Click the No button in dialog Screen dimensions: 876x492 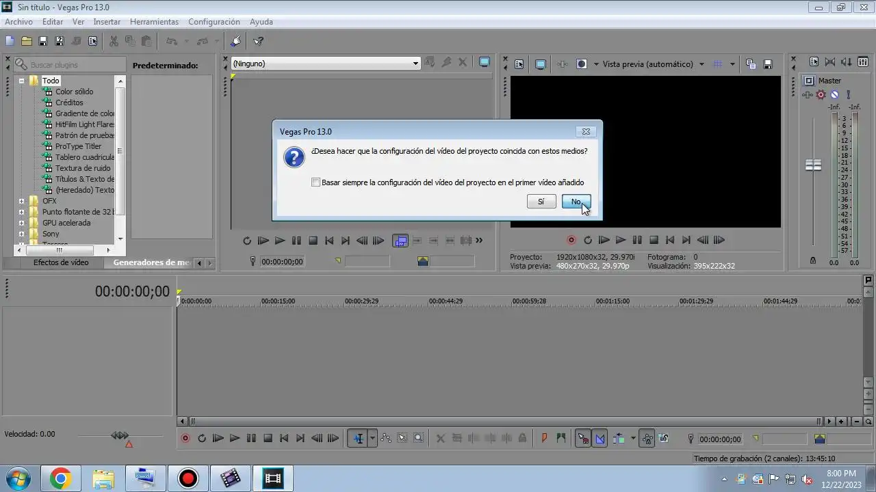pos(576,202)
